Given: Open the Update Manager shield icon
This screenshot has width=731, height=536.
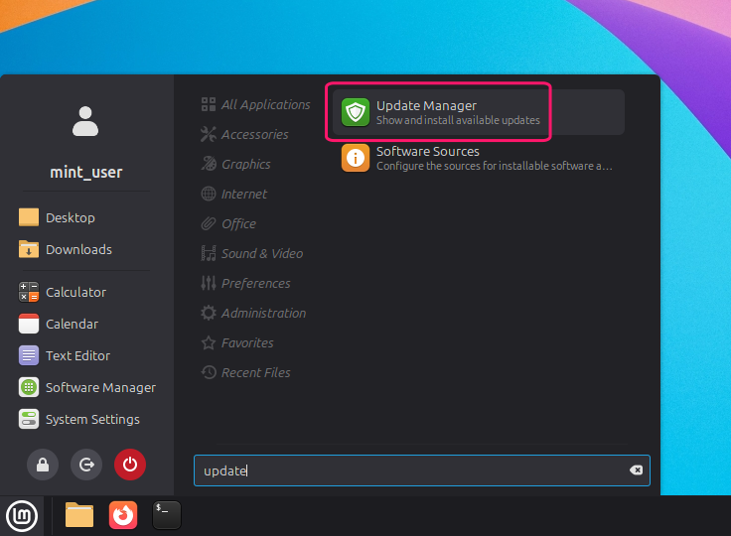Looking at the screenshot, I should pyautogui.click(x=356, y=112).
